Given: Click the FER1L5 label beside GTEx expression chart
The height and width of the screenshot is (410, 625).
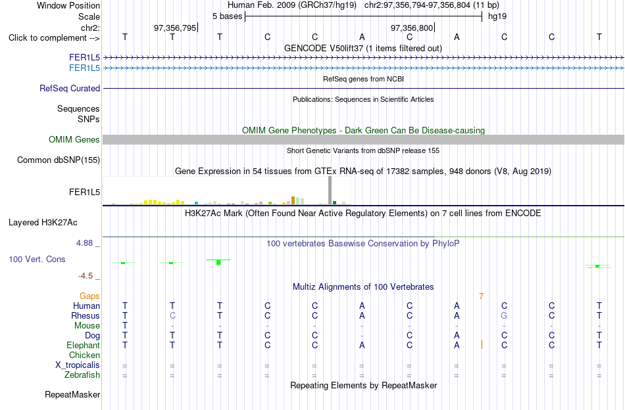Looking at the screenshot, I should coord(84,193).
